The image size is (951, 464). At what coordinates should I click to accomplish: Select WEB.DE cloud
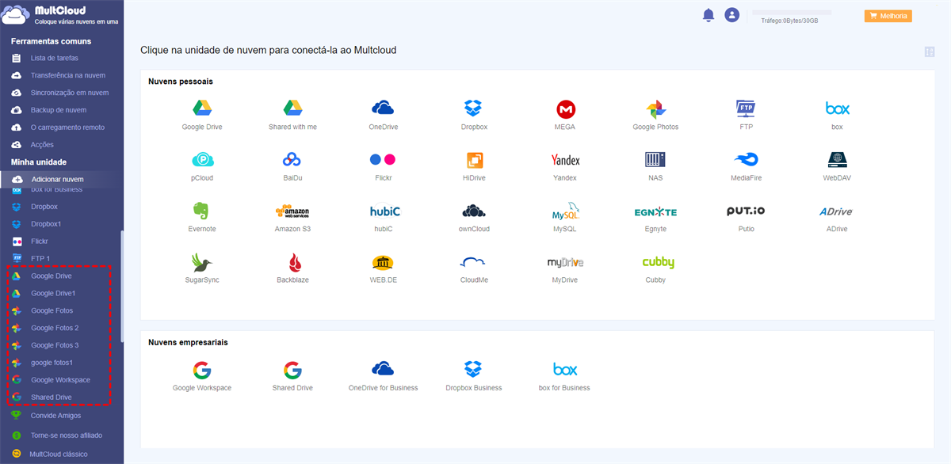tap(383, 268)
